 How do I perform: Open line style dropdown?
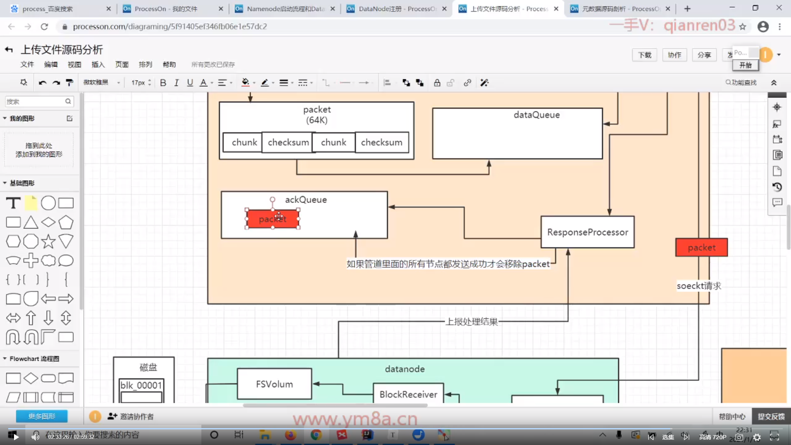(303, 83)
